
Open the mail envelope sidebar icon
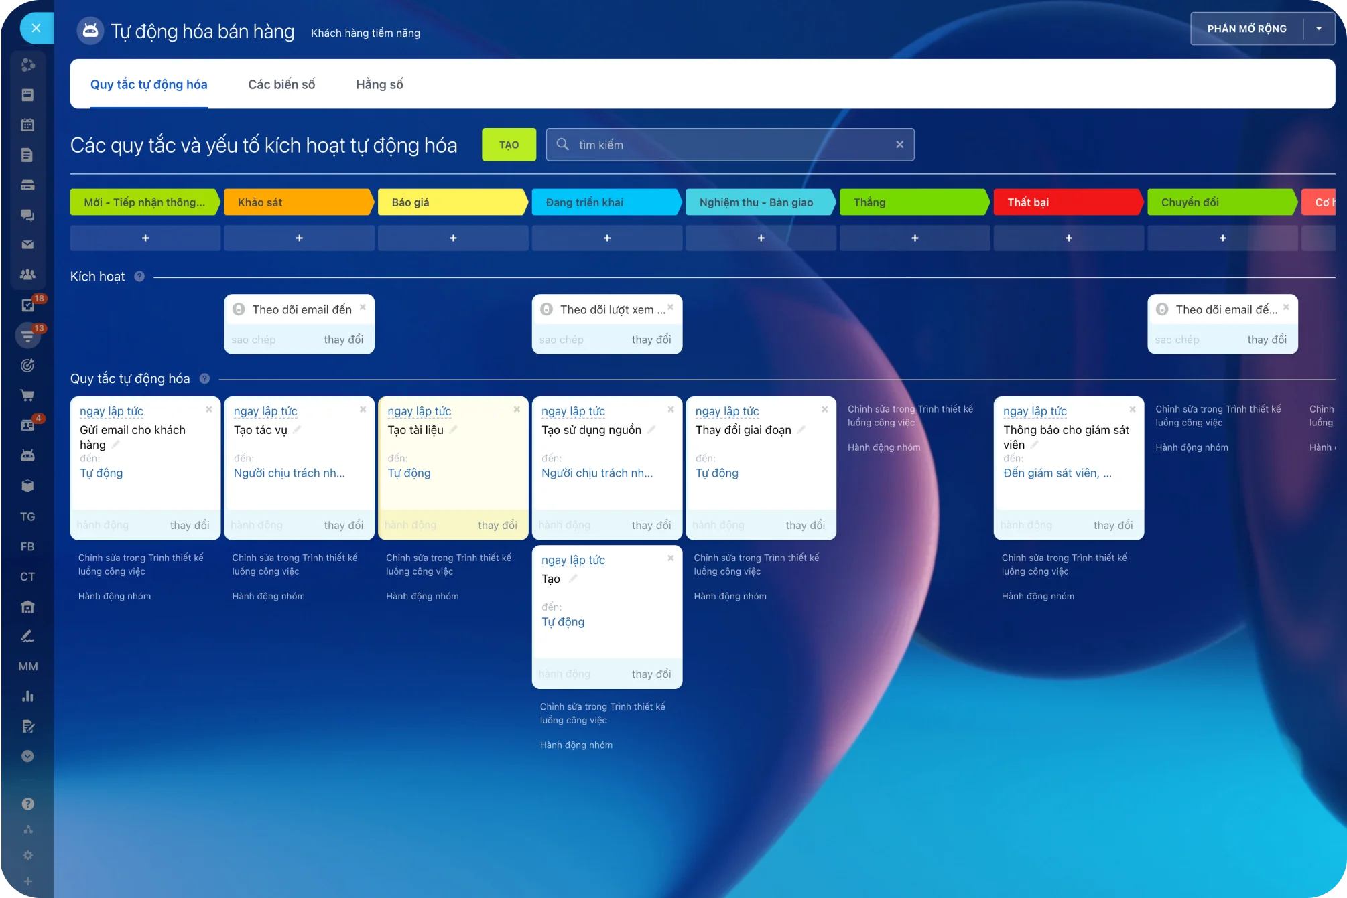pos(27,245)
